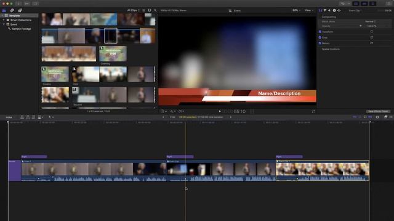Show or hide the Inspector panel
Viewport: 394px width, 221px height.
tap(373, 4)
